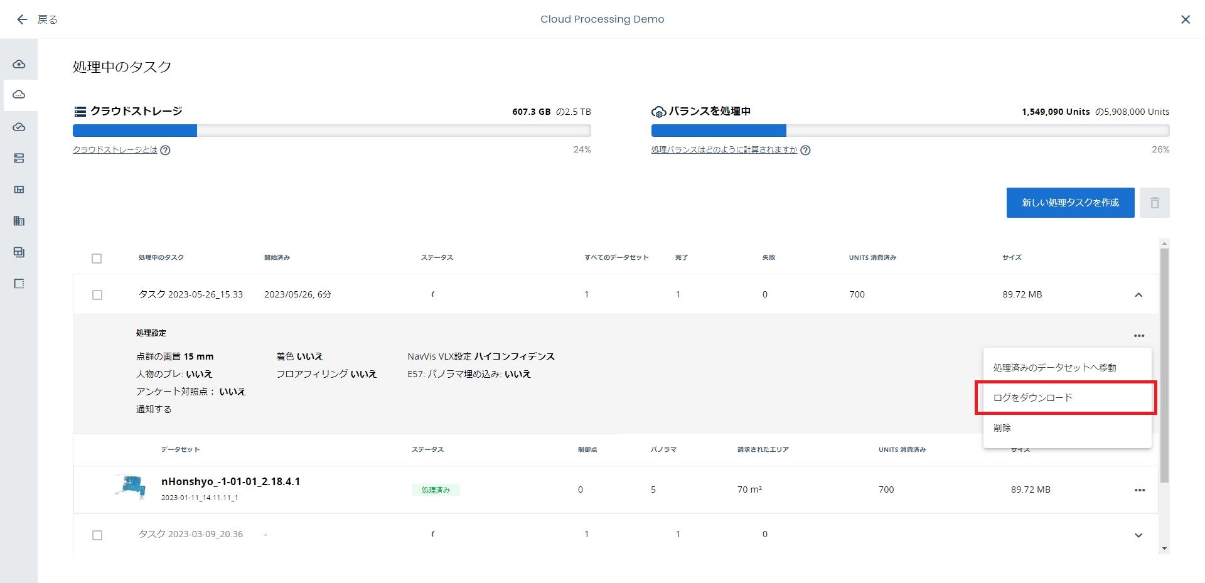Open the cloud upload sidebar icon
Screen dimensions: 1205x583
click(19, 64)
